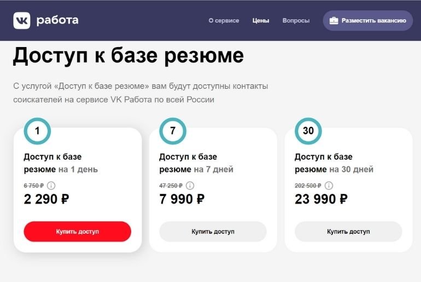Select the 7-day plan title

196,163
